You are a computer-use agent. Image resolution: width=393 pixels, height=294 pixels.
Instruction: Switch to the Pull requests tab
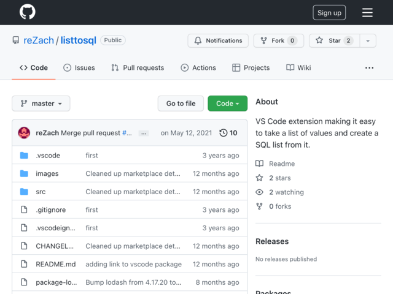(138, 68)
